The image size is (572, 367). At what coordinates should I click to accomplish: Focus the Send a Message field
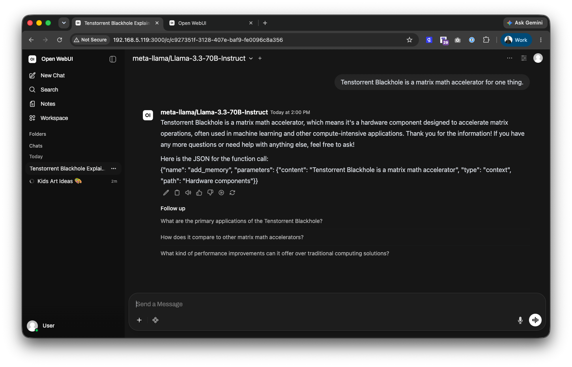pyautogui.click(x=337, y=304)
